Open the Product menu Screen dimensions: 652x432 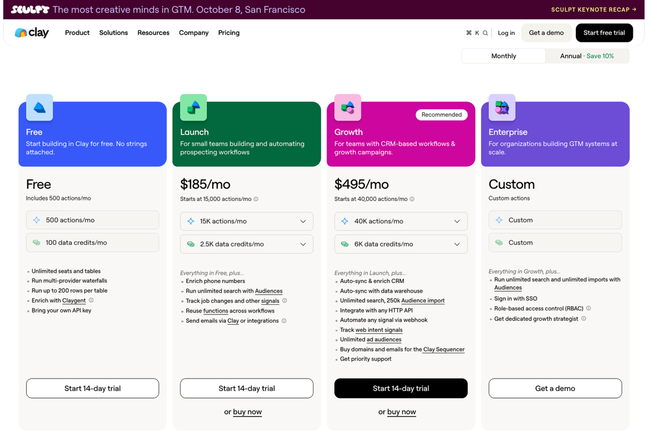(77, 33)
